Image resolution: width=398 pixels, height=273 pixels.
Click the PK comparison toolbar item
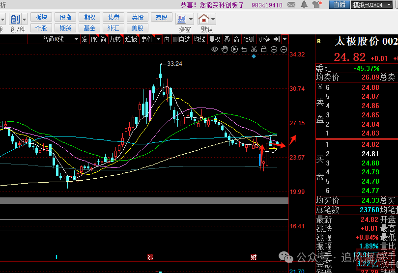[x=94, y=39]
